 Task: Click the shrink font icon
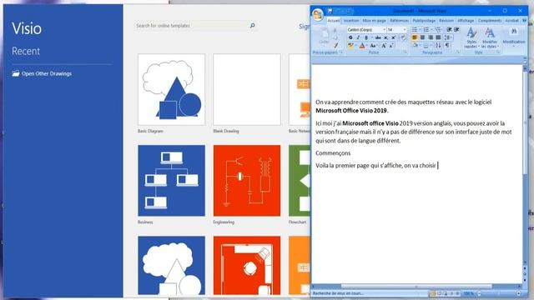point(391,46)
